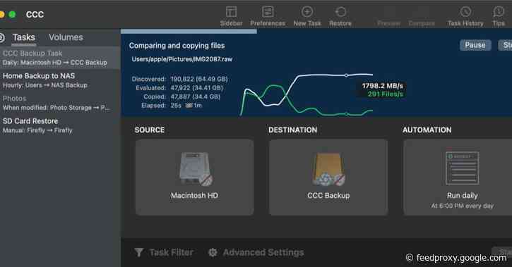Click the Compare toolbar item
Screen dimensions: 512x267
[422, 23]
